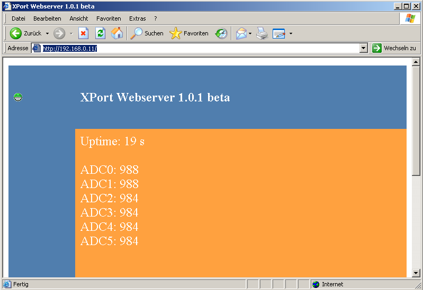Click the green smiley image on page
The height and width of the screenshot is (290, 423).
tap(18, 97)
